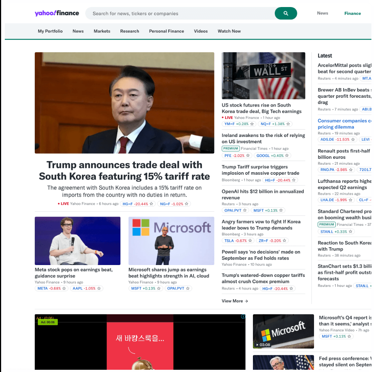
Task: Star HG=F ticker under copper trade implosion story
Action: (x=294, y=180)
